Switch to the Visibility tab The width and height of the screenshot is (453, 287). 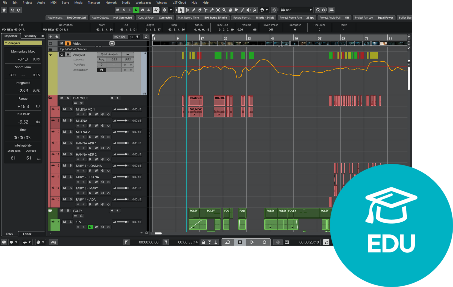[x=30, y=36]
